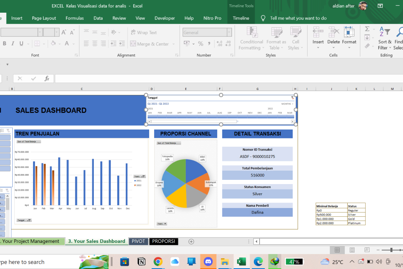This screenshot has width=403, height=269.
Task: Toggle Bold formatting
Action: 4,44
